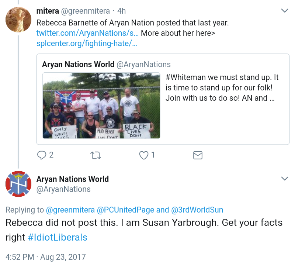Screen dimensions: 295x269
Task: Open the 4h timestamp of mitera's tweet
Action: pyautogui.click(x=121, y=11)
